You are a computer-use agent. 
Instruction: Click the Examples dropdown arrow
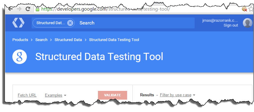click(x=65, y=95)
